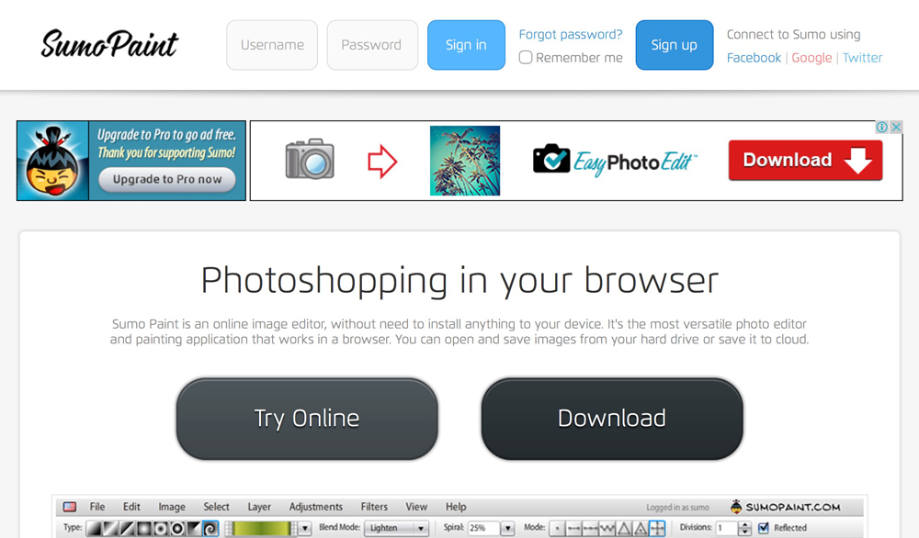Click the large dark Download button
The image size is (919, 538).
click(x=612, y=419)
